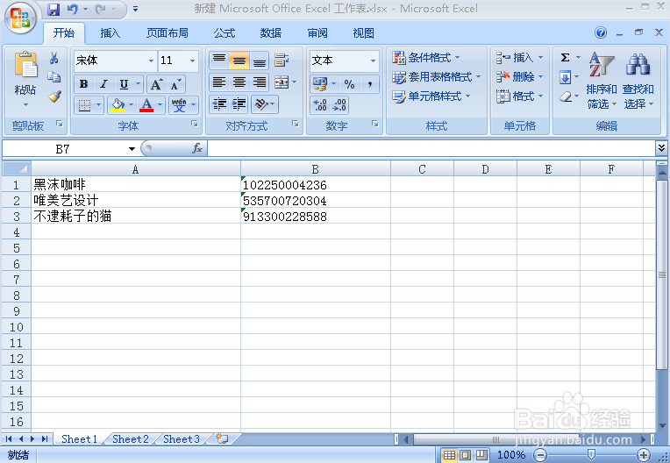The image size is (670, 463).
Task: Open the font size 11 dropdown
Action: tap(192, 61)
